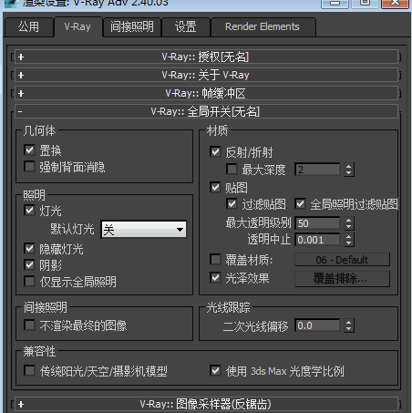Expand the V-Ray:: 图像采样器(反锯齿) rollout

206,404
